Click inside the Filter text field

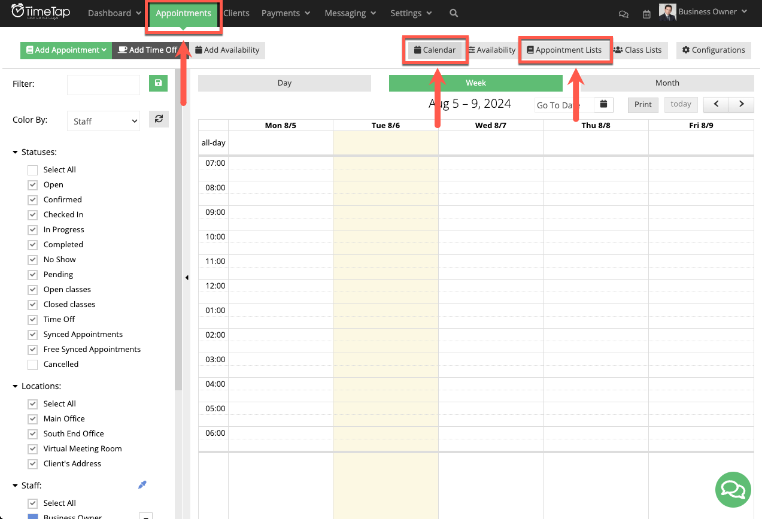click(103, 84)
